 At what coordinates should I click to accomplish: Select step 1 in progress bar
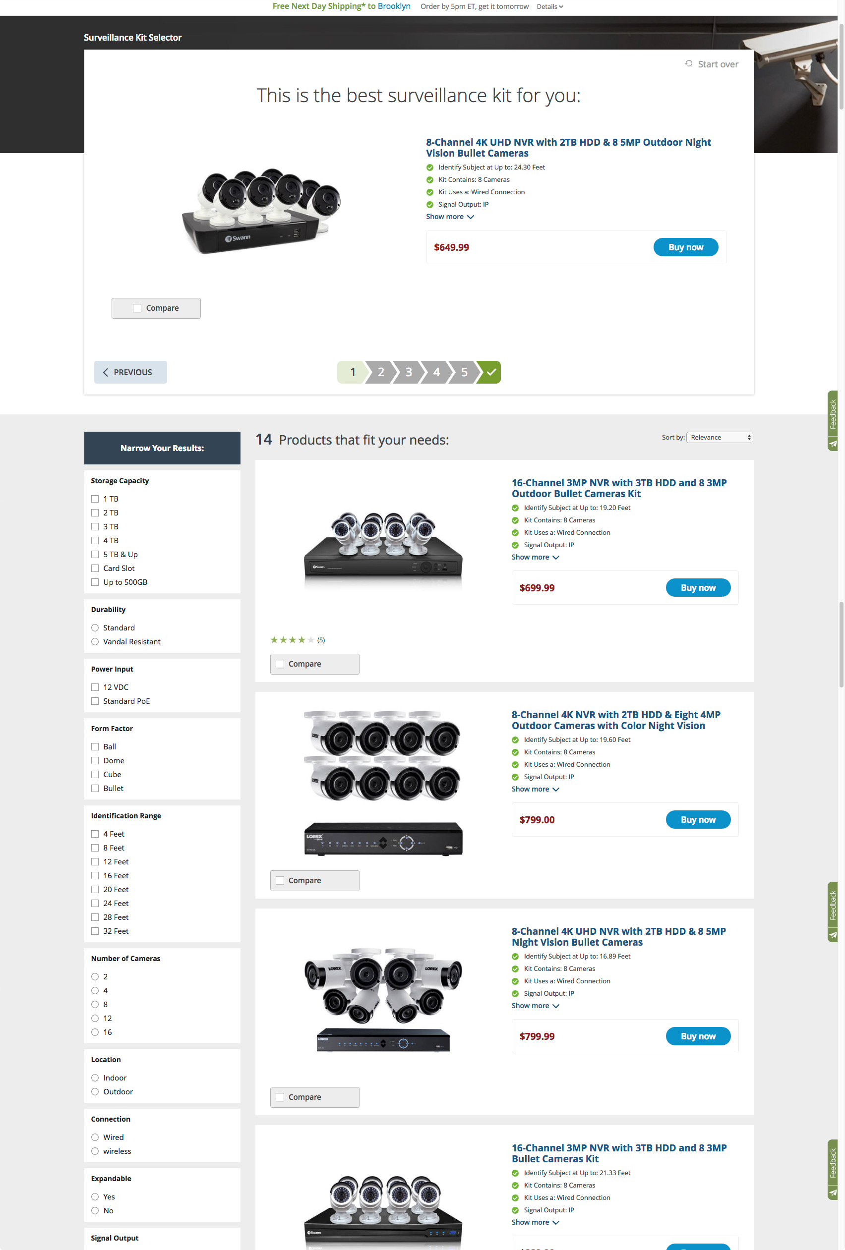pyautogui.click(x=352, y=372)
